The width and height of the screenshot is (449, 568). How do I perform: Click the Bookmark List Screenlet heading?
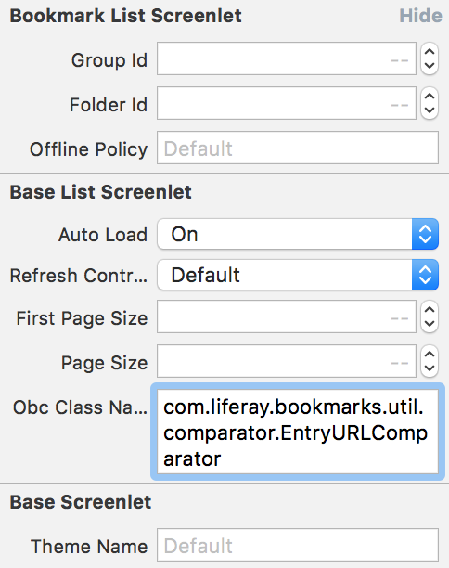(125, 16)
